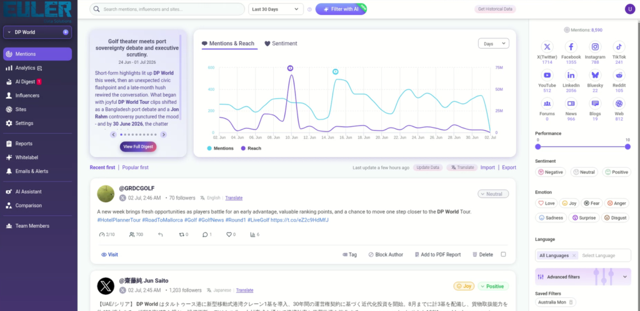This screenshot has width=640, height=311.
Task: Filter mentions by Reddit source icon
Action: [x=619, y=75]
